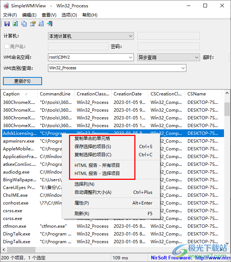Viewport: 231px width, 262px height.
Task: Click the SimpleWMIView app icon in title bar
Action: tap(6, 6)
